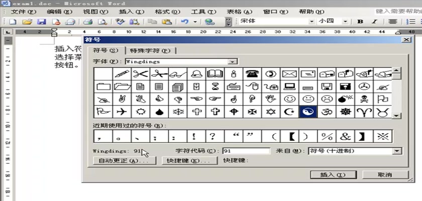422x201 pixels.
Task: Apply Bold formatting
Action: (360, 22)
